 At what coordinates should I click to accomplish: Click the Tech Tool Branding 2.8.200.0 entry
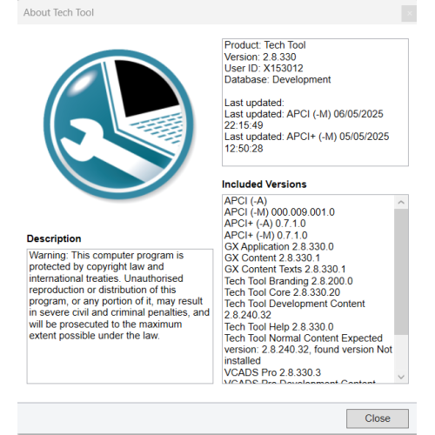tap(289, 281)
